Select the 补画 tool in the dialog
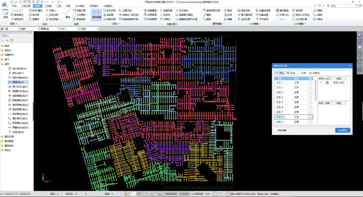The width and height of the screenshot is (363, 197). [302, 73]
